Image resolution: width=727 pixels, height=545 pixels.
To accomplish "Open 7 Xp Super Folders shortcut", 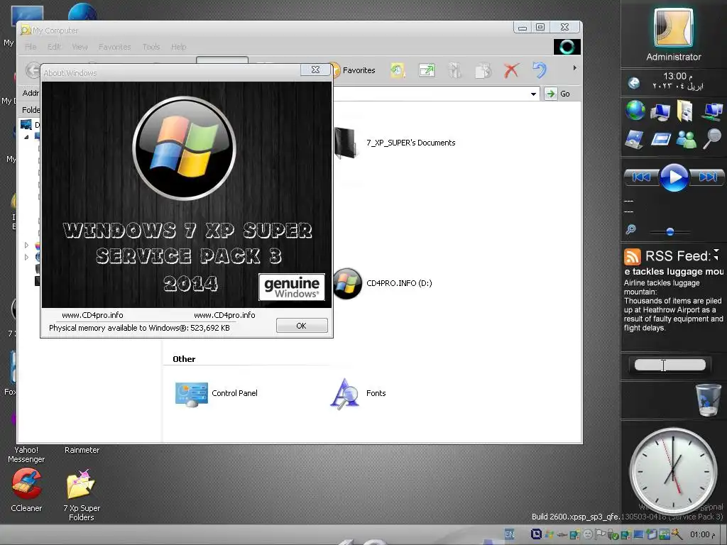I will pyautogui.click(x=82, y=495).
